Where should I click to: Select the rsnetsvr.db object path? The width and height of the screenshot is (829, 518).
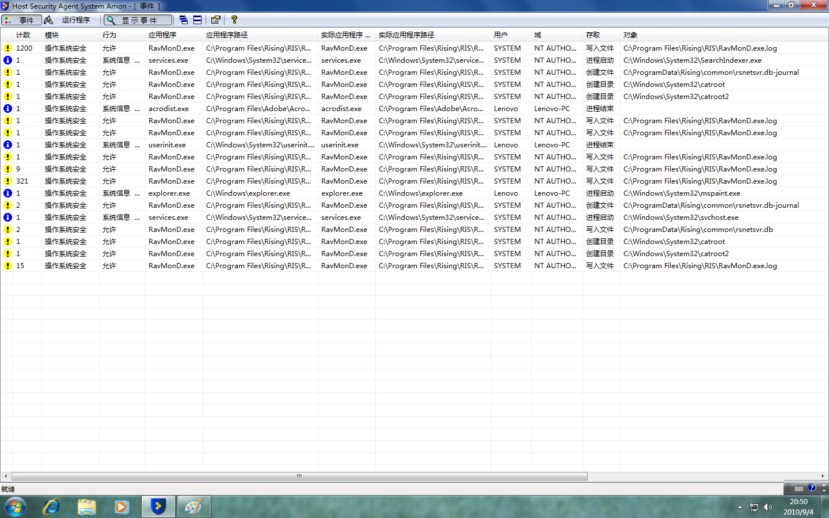(698, 230)
